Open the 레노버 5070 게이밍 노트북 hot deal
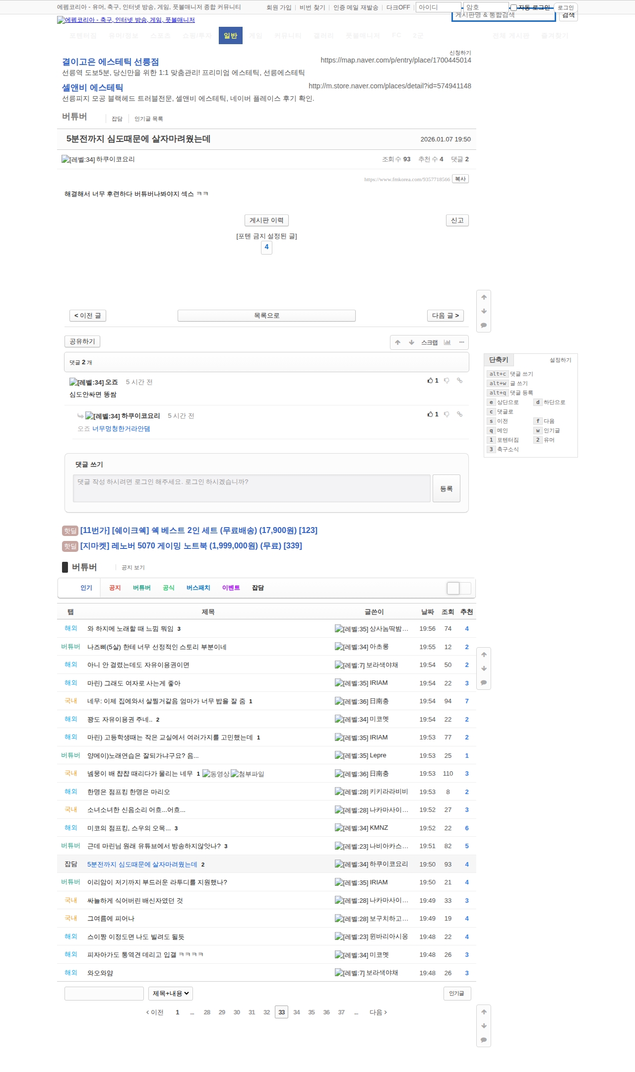This screenshot has width=635, height=1072. click(x=191, y=546)
